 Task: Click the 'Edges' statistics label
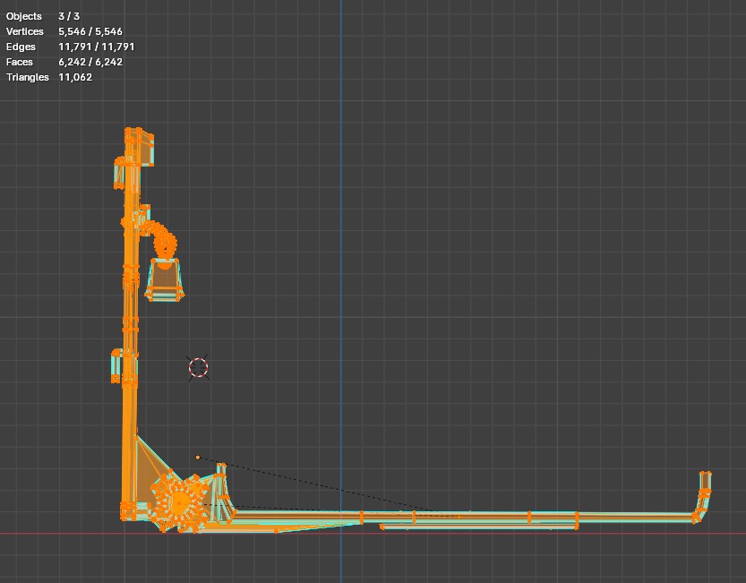pyautogui.click(x=21, y=47)
